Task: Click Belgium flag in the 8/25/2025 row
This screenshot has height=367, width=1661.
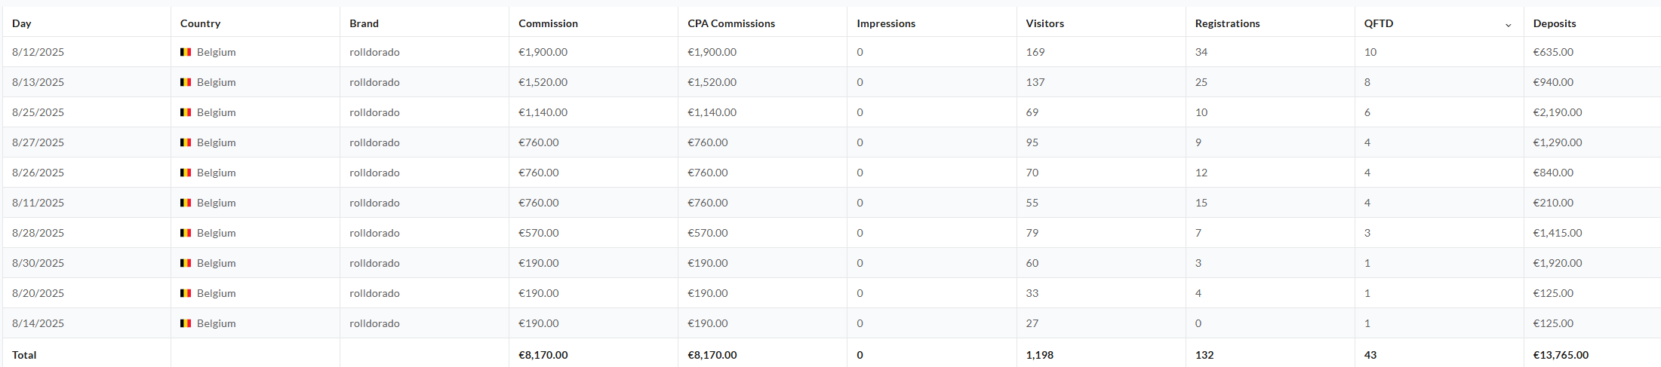Action: [x=186, y=112]
